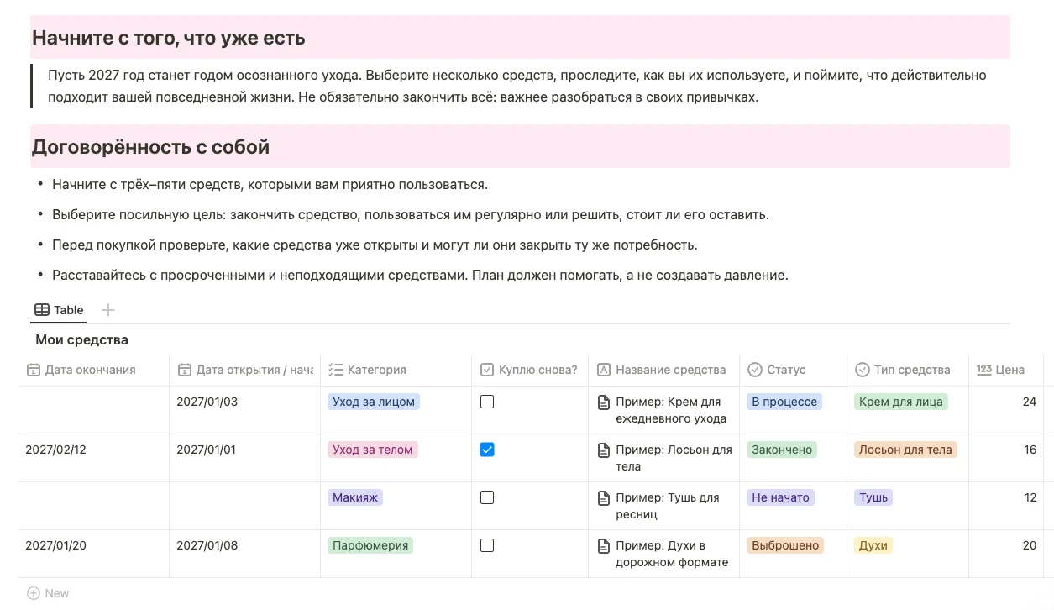Uncheck Куплю снова box for Уход за телом
Image resolution: width=1054 pixels, height=610 pixels.
click(487, 450)
